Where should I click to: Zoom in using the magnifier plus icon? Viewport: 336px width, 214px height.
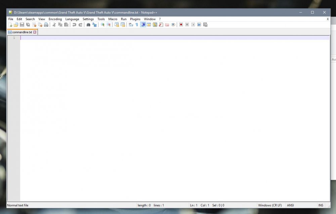click(x=102, y=25)
